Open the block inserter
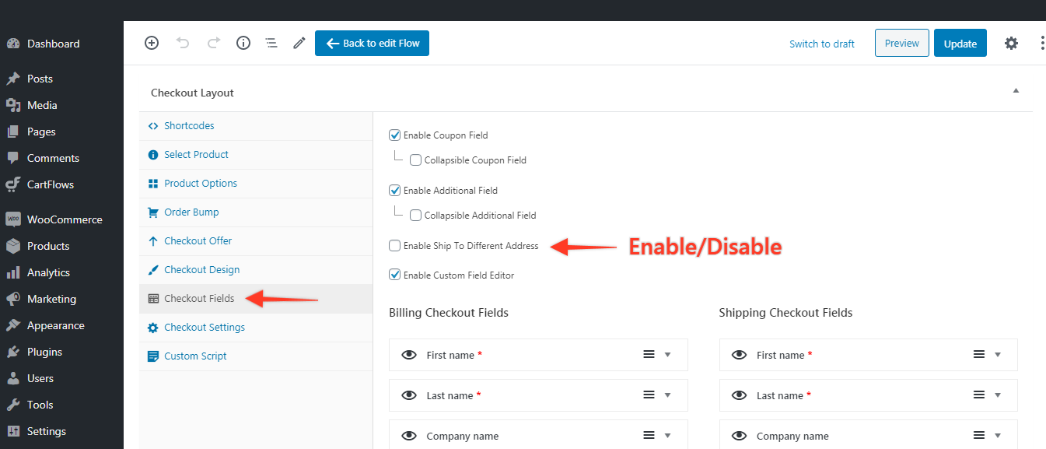 (x=151, y=43)
